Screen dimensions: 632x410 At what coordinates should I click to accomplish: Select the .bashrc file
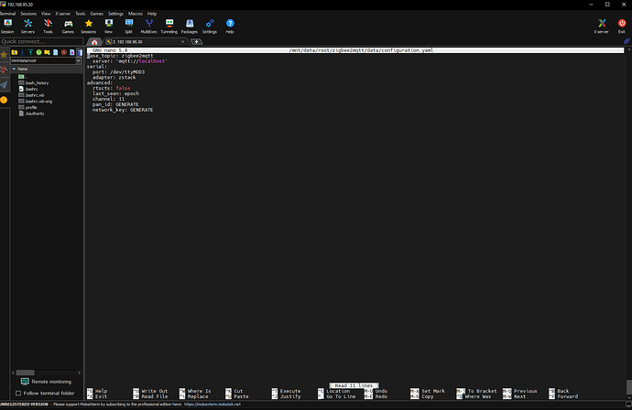click(28, 89)
